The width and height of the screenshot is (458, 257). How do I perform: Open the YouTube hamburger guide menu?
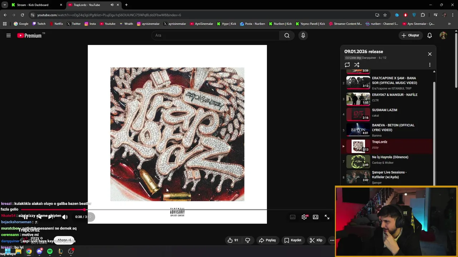pos(9,35)
